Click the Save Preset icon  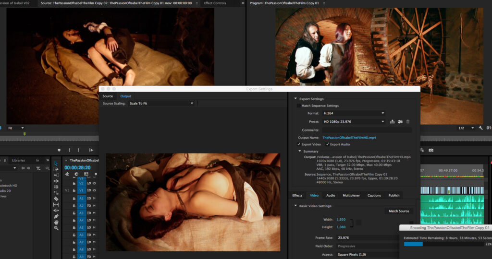coord(392,122)
